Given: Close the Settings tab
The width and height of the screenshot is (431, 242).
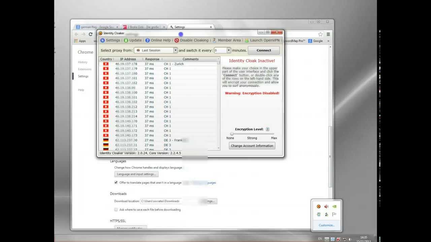Looking at the screenshot, I should coord(211,27).
